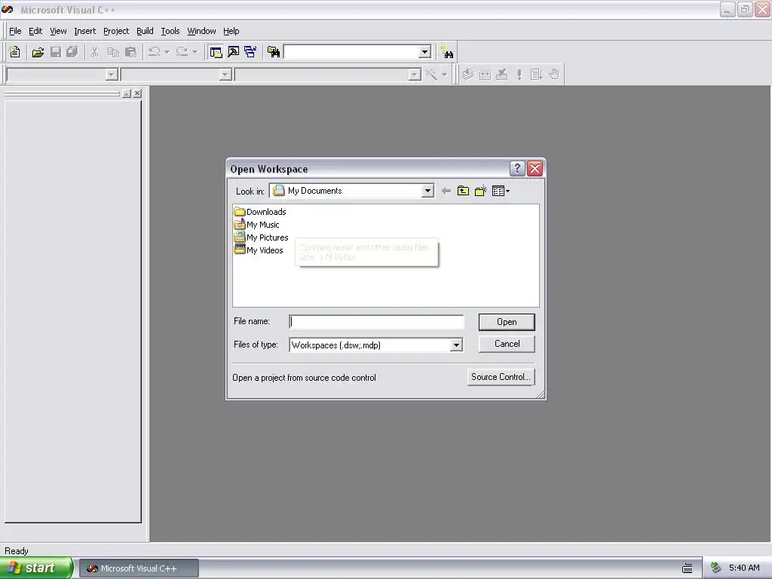Click the Stop Build toolbar icon
772x579 pixels.
click(501, 75)
